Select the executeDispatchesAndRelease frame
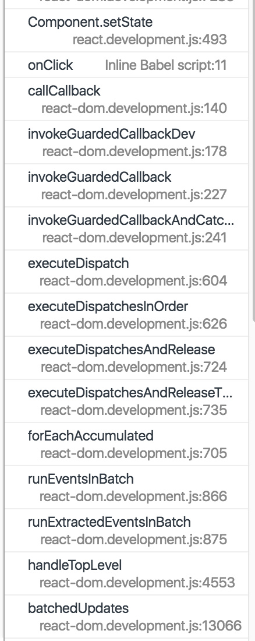 [126, 358]
